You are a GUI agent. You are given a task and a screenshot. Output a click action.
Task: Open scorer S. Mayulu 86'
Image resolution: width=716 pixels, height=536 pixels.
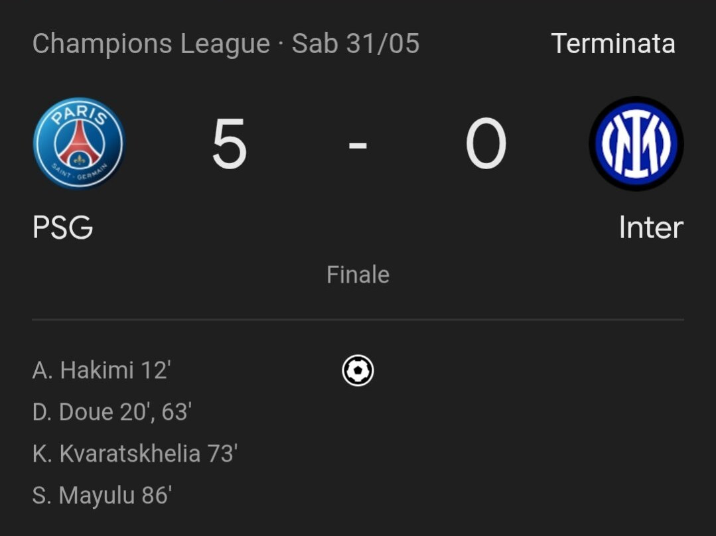[102, 496]
